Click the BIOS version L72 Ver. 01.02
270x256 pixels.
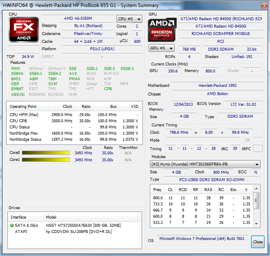[x=243, y=104]
